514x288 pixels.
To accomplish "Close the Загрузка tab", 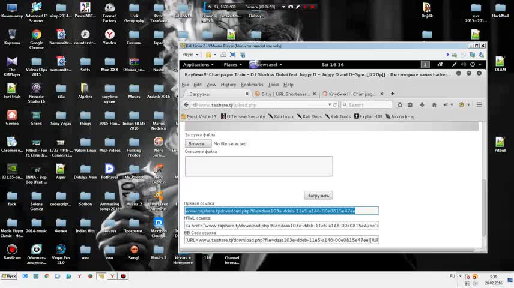I will pos(247,94).
